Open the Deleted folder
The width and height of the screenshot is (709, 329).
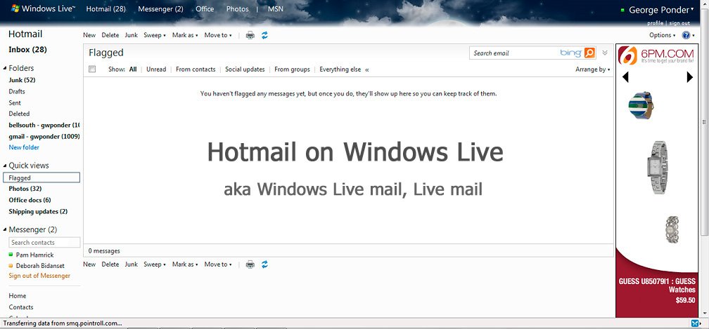[19, 114]
